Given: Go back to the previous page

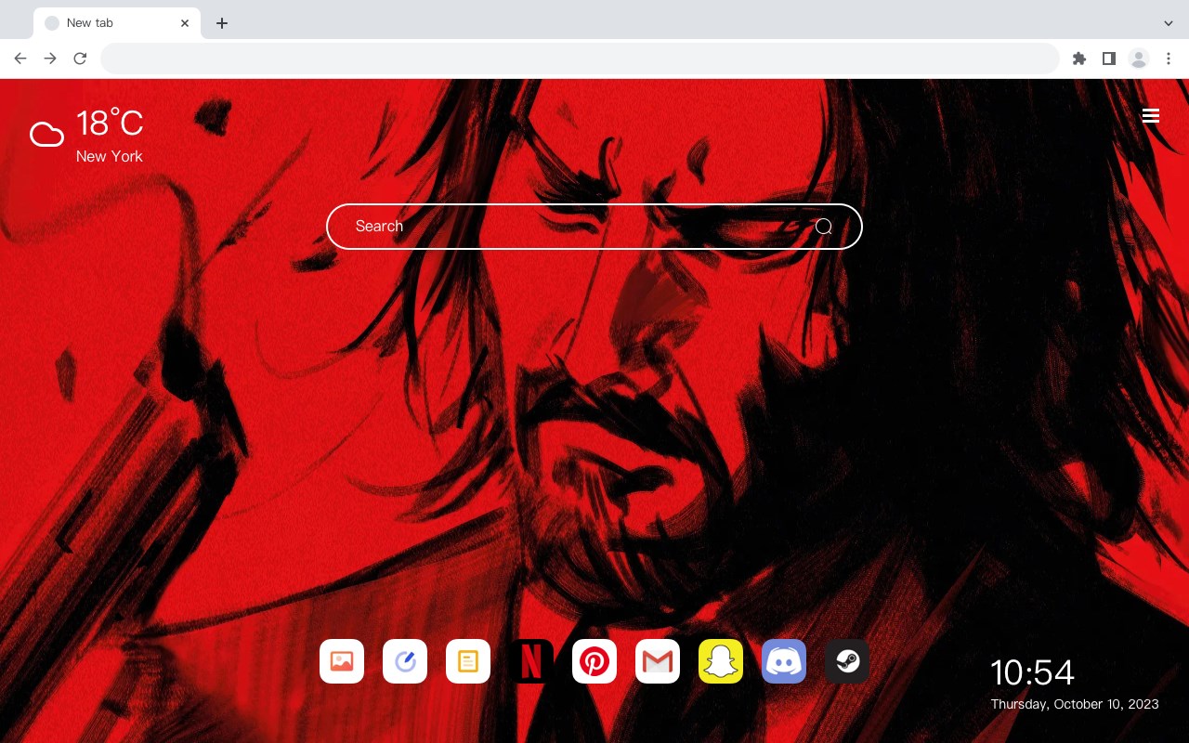Looking at the screenshot, I should point(20,59).
